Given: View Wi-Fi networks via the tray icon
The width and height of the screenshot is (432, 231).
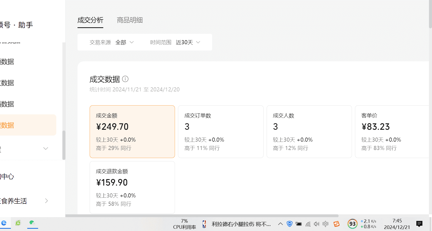Looking at the screenshot, I should click(308, 224).
